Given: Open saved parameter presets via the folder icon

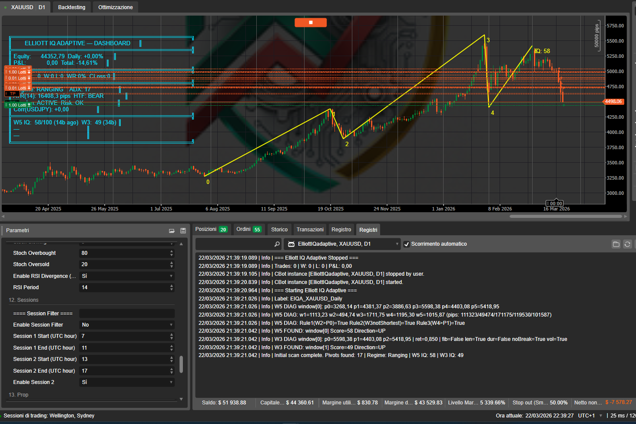Looking at the screenshot, I should (172, 230).
